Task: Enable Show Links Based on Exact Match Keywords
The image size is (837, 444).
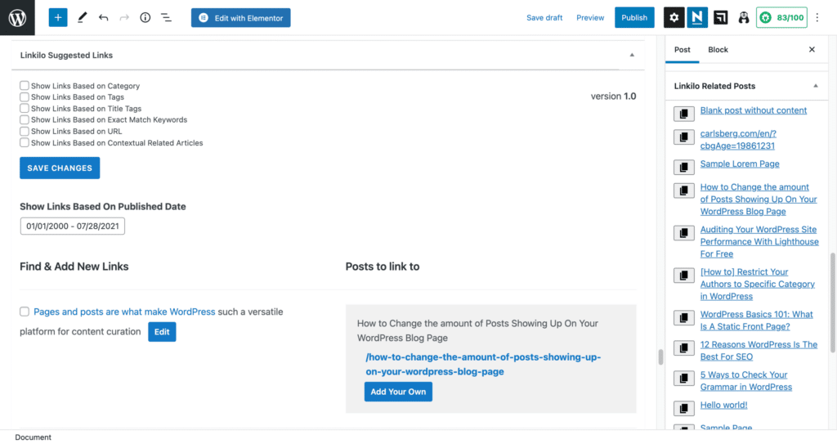Action: [x=24, y=119]
